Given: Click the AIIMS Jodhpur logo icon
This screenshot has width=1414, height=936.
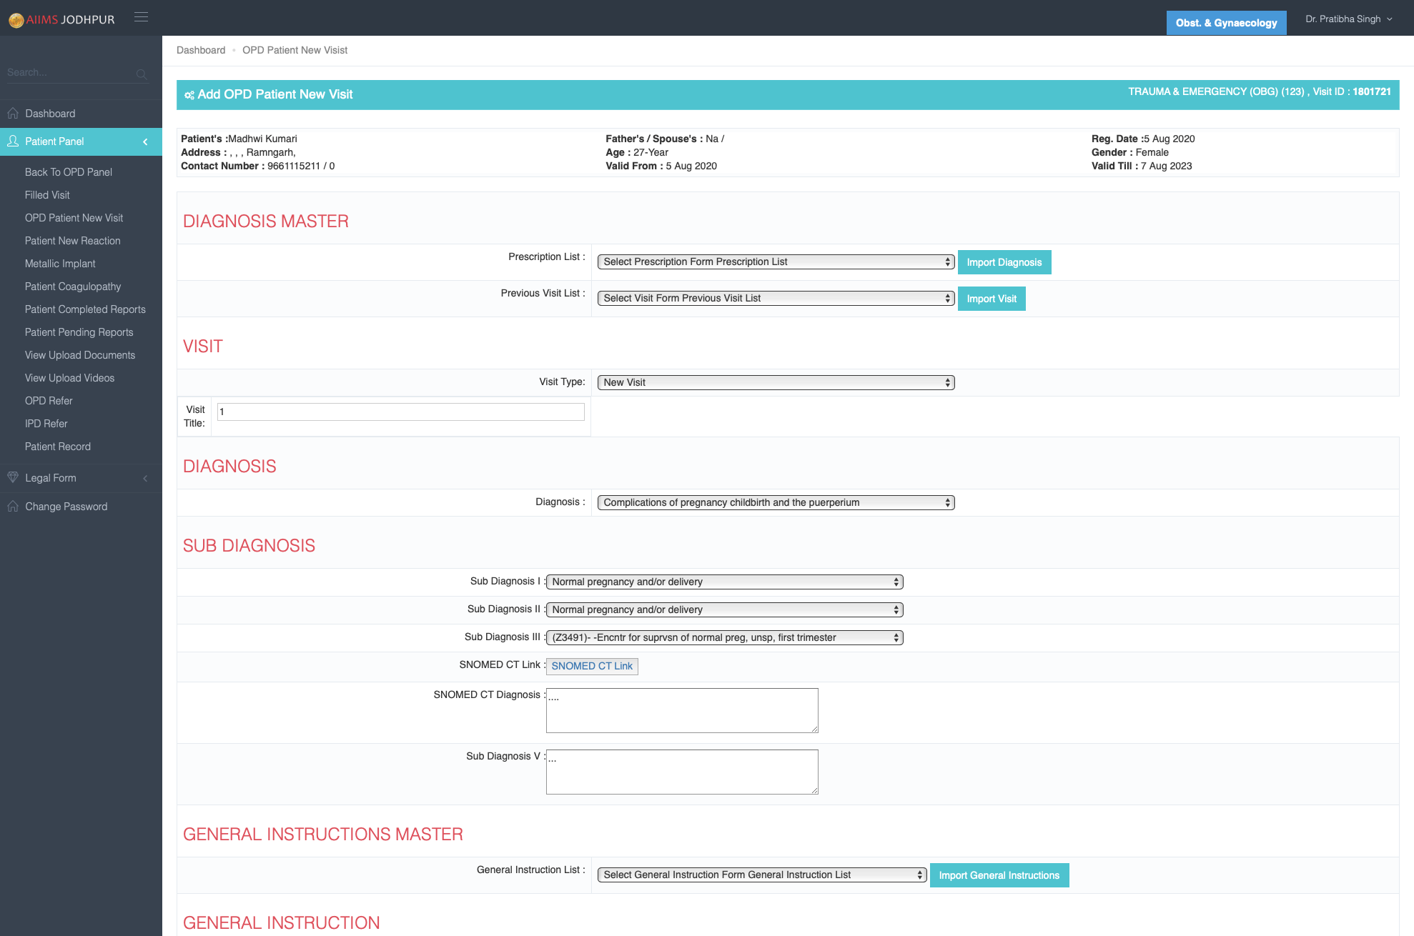Looking at the screenshot, I should click(16, 20).
